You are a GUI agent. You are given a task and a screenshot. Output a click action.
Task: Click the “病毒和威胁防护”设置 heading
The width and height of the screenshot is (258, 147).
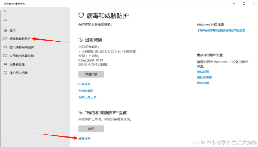point(106,113)
